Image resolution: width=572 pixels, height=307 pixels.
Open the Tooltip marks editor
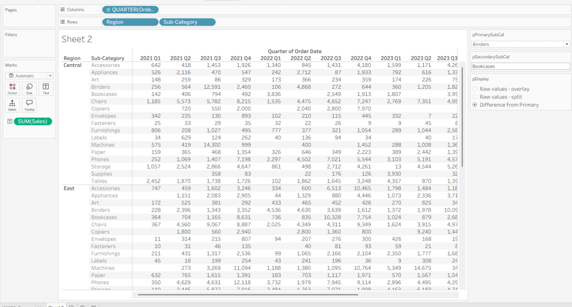(x=29, y=105)
